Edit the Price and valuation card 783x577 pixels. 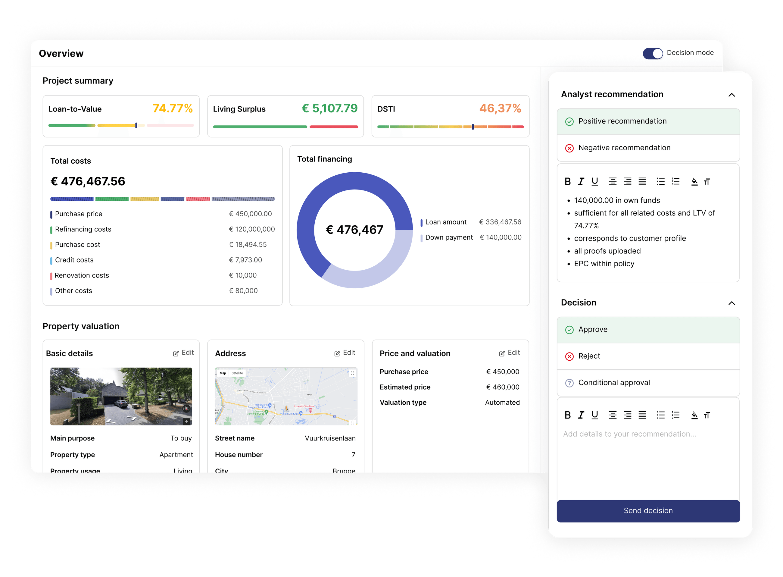click(x=509, y=353)
